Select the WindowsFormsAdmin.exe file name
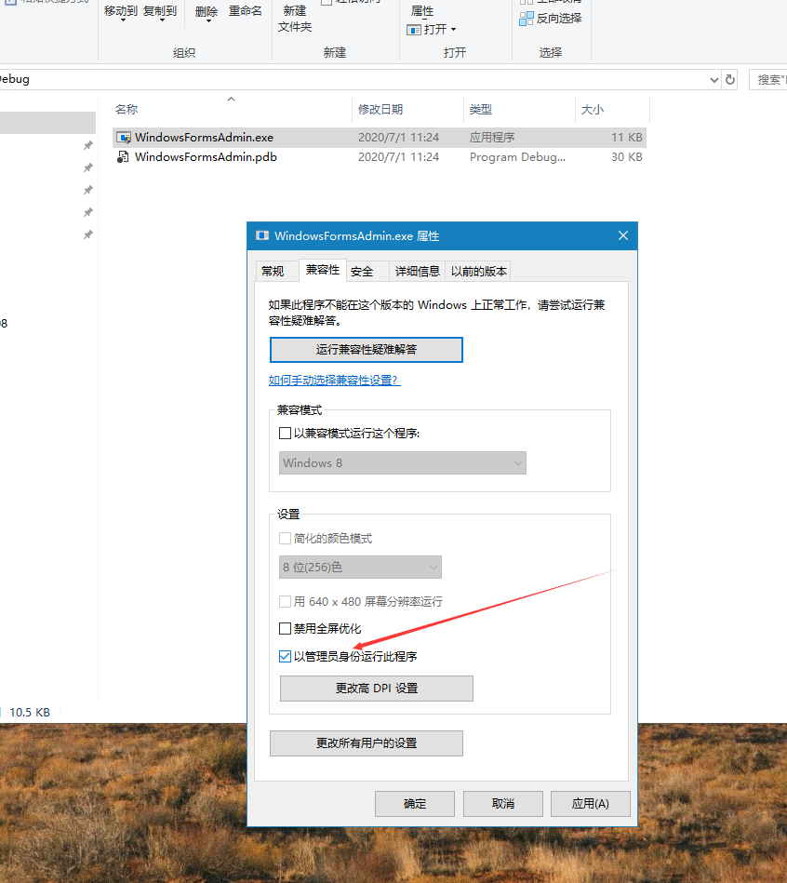787x883 pixels. click(x=204, y=138)
